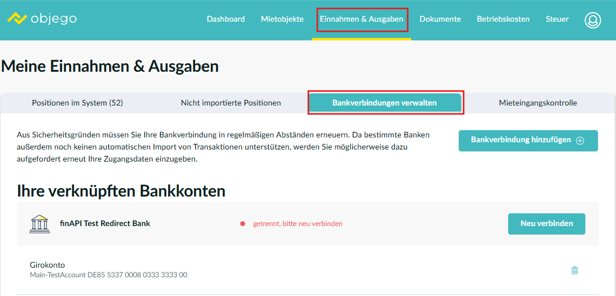Open Nicht importierte Positionen tab

[231, 103]
